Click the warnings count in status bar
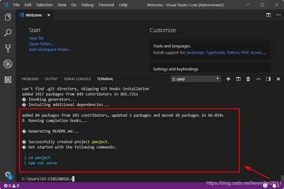The image size is (284, 189). coord(16,186)
